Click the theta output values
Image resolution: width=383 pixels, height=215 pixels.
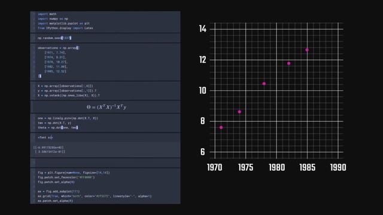49,149
